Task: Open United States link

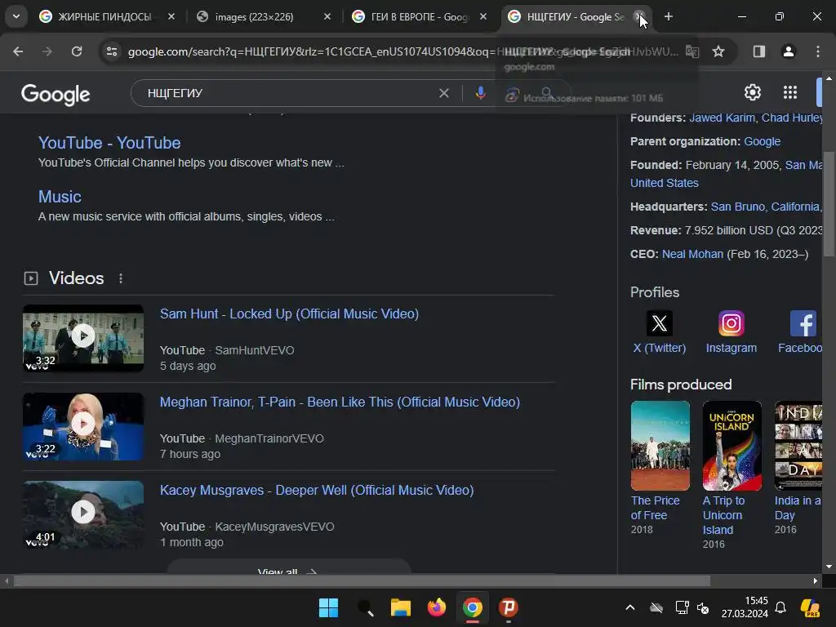Action: (665, 183)
